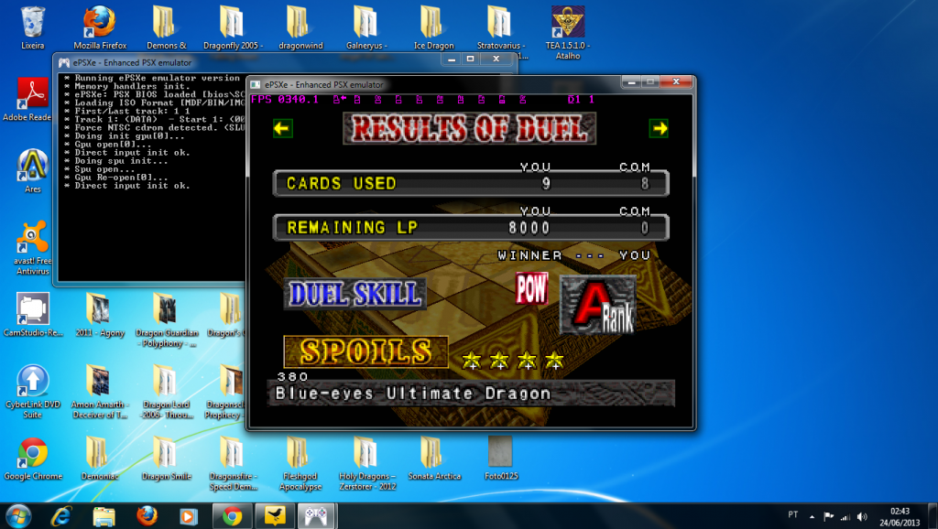Click the 'RESULTS OF DUEL' heading

[x=470, y=128]
